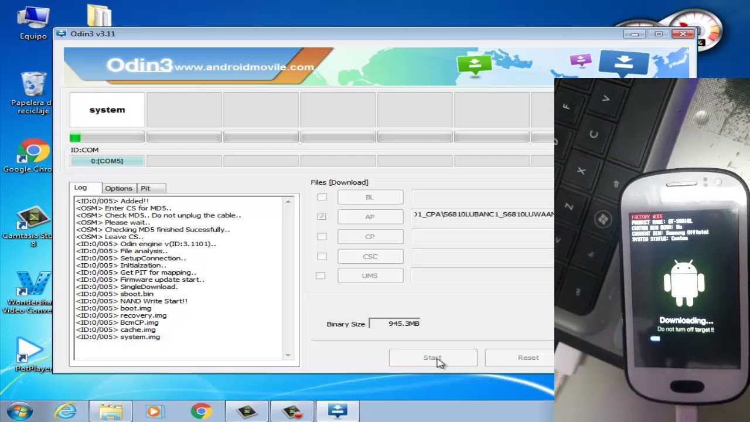This screenshot has width=750, height=422.
Task: Select the Odin3 taskbar icon
Action: coord(337,411)
